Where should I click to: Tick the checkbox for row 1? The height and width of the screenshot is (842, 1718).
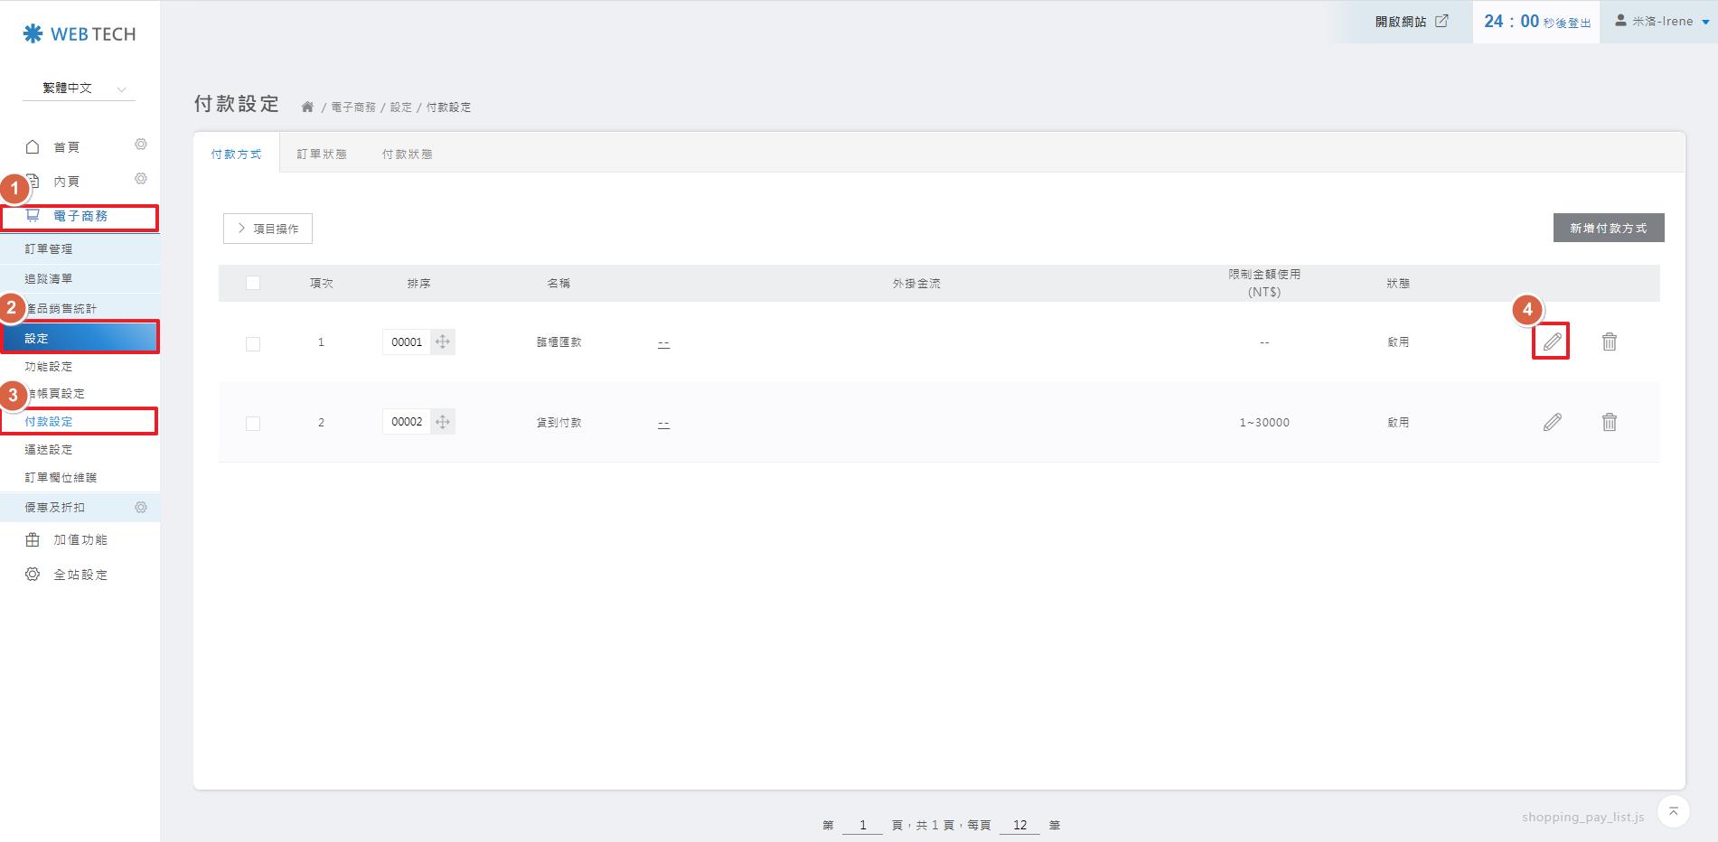click(x=253, y=343)
